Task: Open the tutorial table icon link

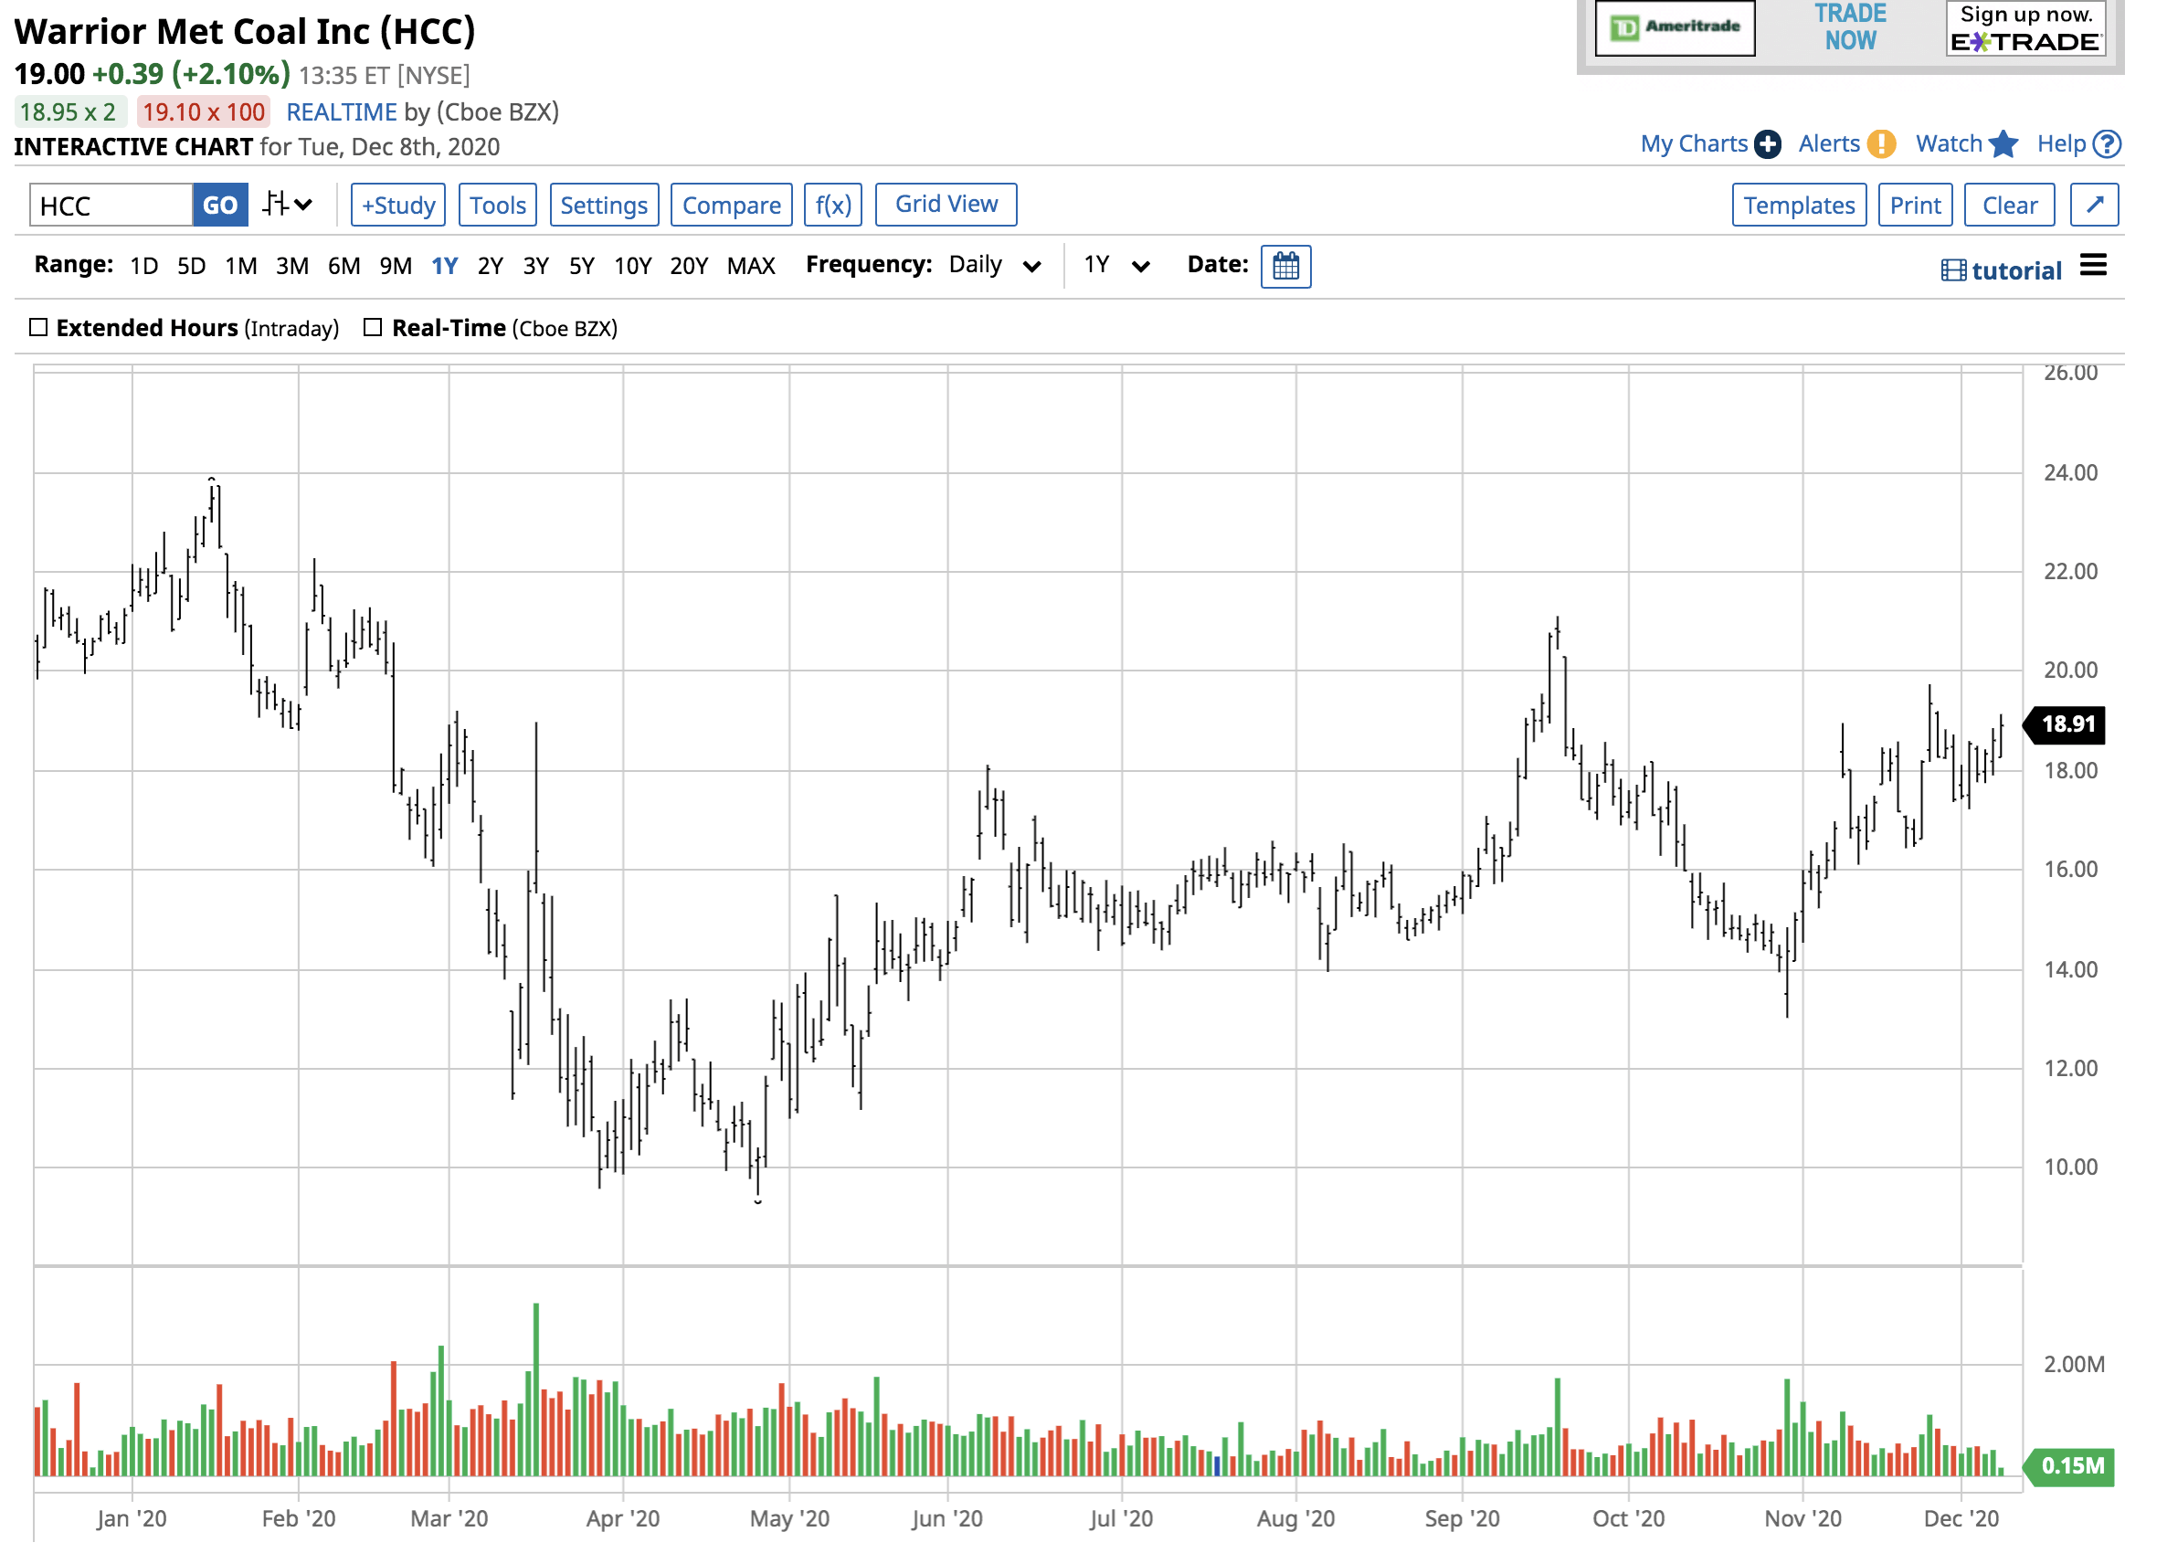Action: (x=2002, y=270)
